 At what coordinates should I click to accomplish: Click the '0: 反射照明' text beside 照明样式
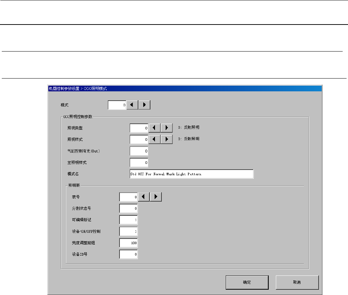[189, 139]
